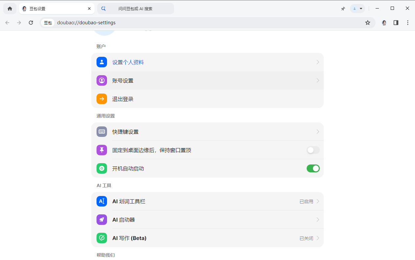Select the purple 账号设置 account icon
This screenshot has width=415, height=260.
[x=102, y=80]
